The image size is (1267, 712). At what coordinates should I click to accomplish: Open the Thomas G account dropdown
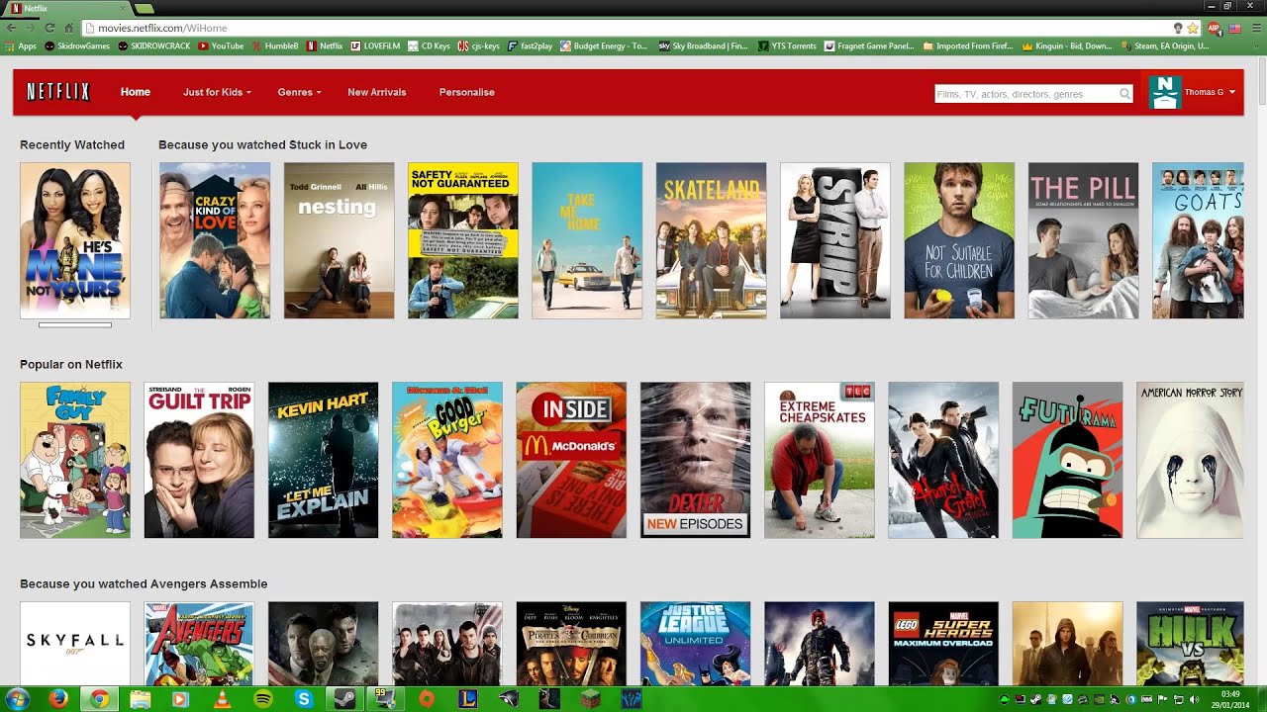pyautogui.click(x=1210, y=92)
